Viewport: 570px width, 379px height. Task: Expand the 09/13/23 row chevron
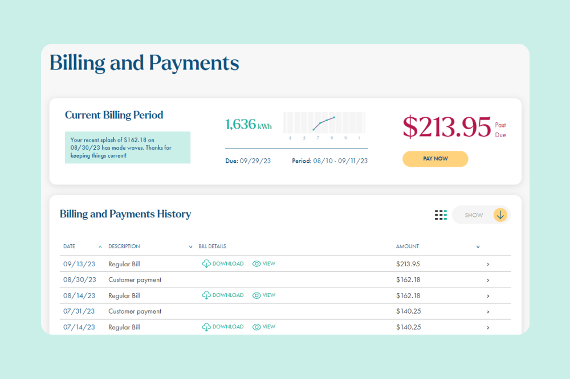[x=488, y=264]
